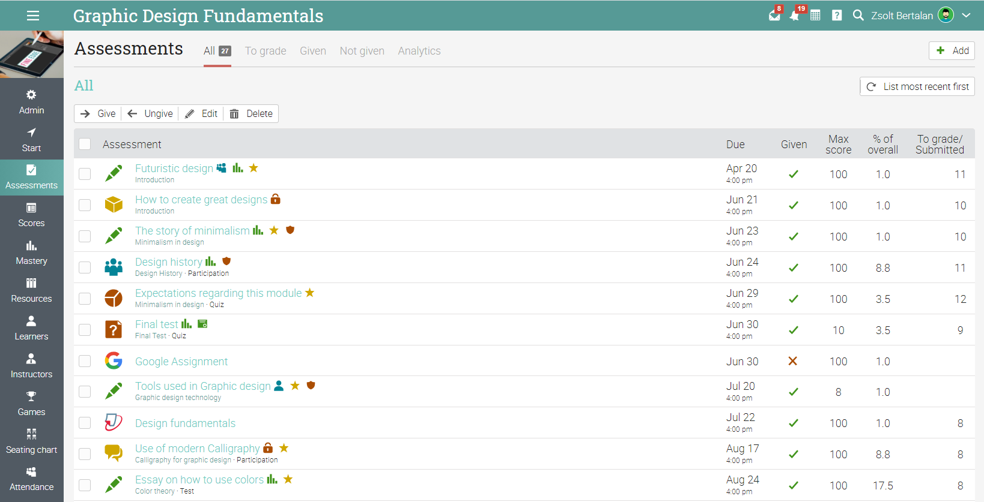Switch to the Given tab
The height and width of the screenshot is (502, 984).
click(x=313, y=51)
